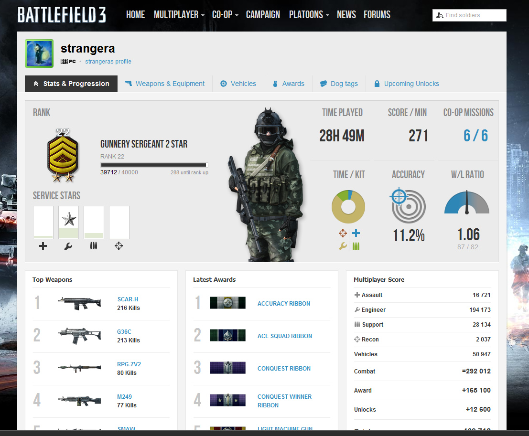Click the strangera profile avatar image
529x436 pixels.
39,53
